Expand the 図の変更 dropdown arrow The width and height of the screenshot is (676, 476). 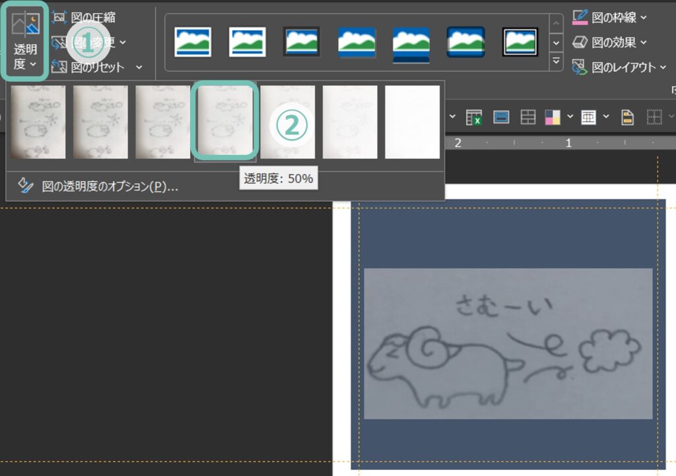pyautogui.click(x=123, y=43)
